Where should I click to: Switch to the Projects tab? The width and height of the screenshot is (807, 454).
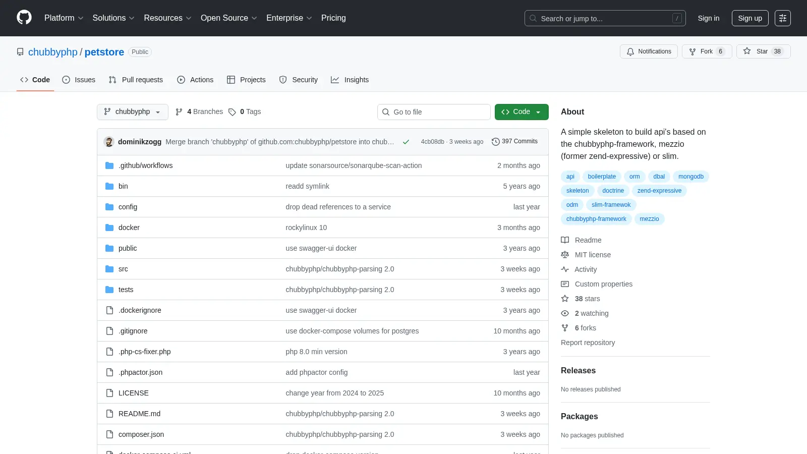(246, 80)
